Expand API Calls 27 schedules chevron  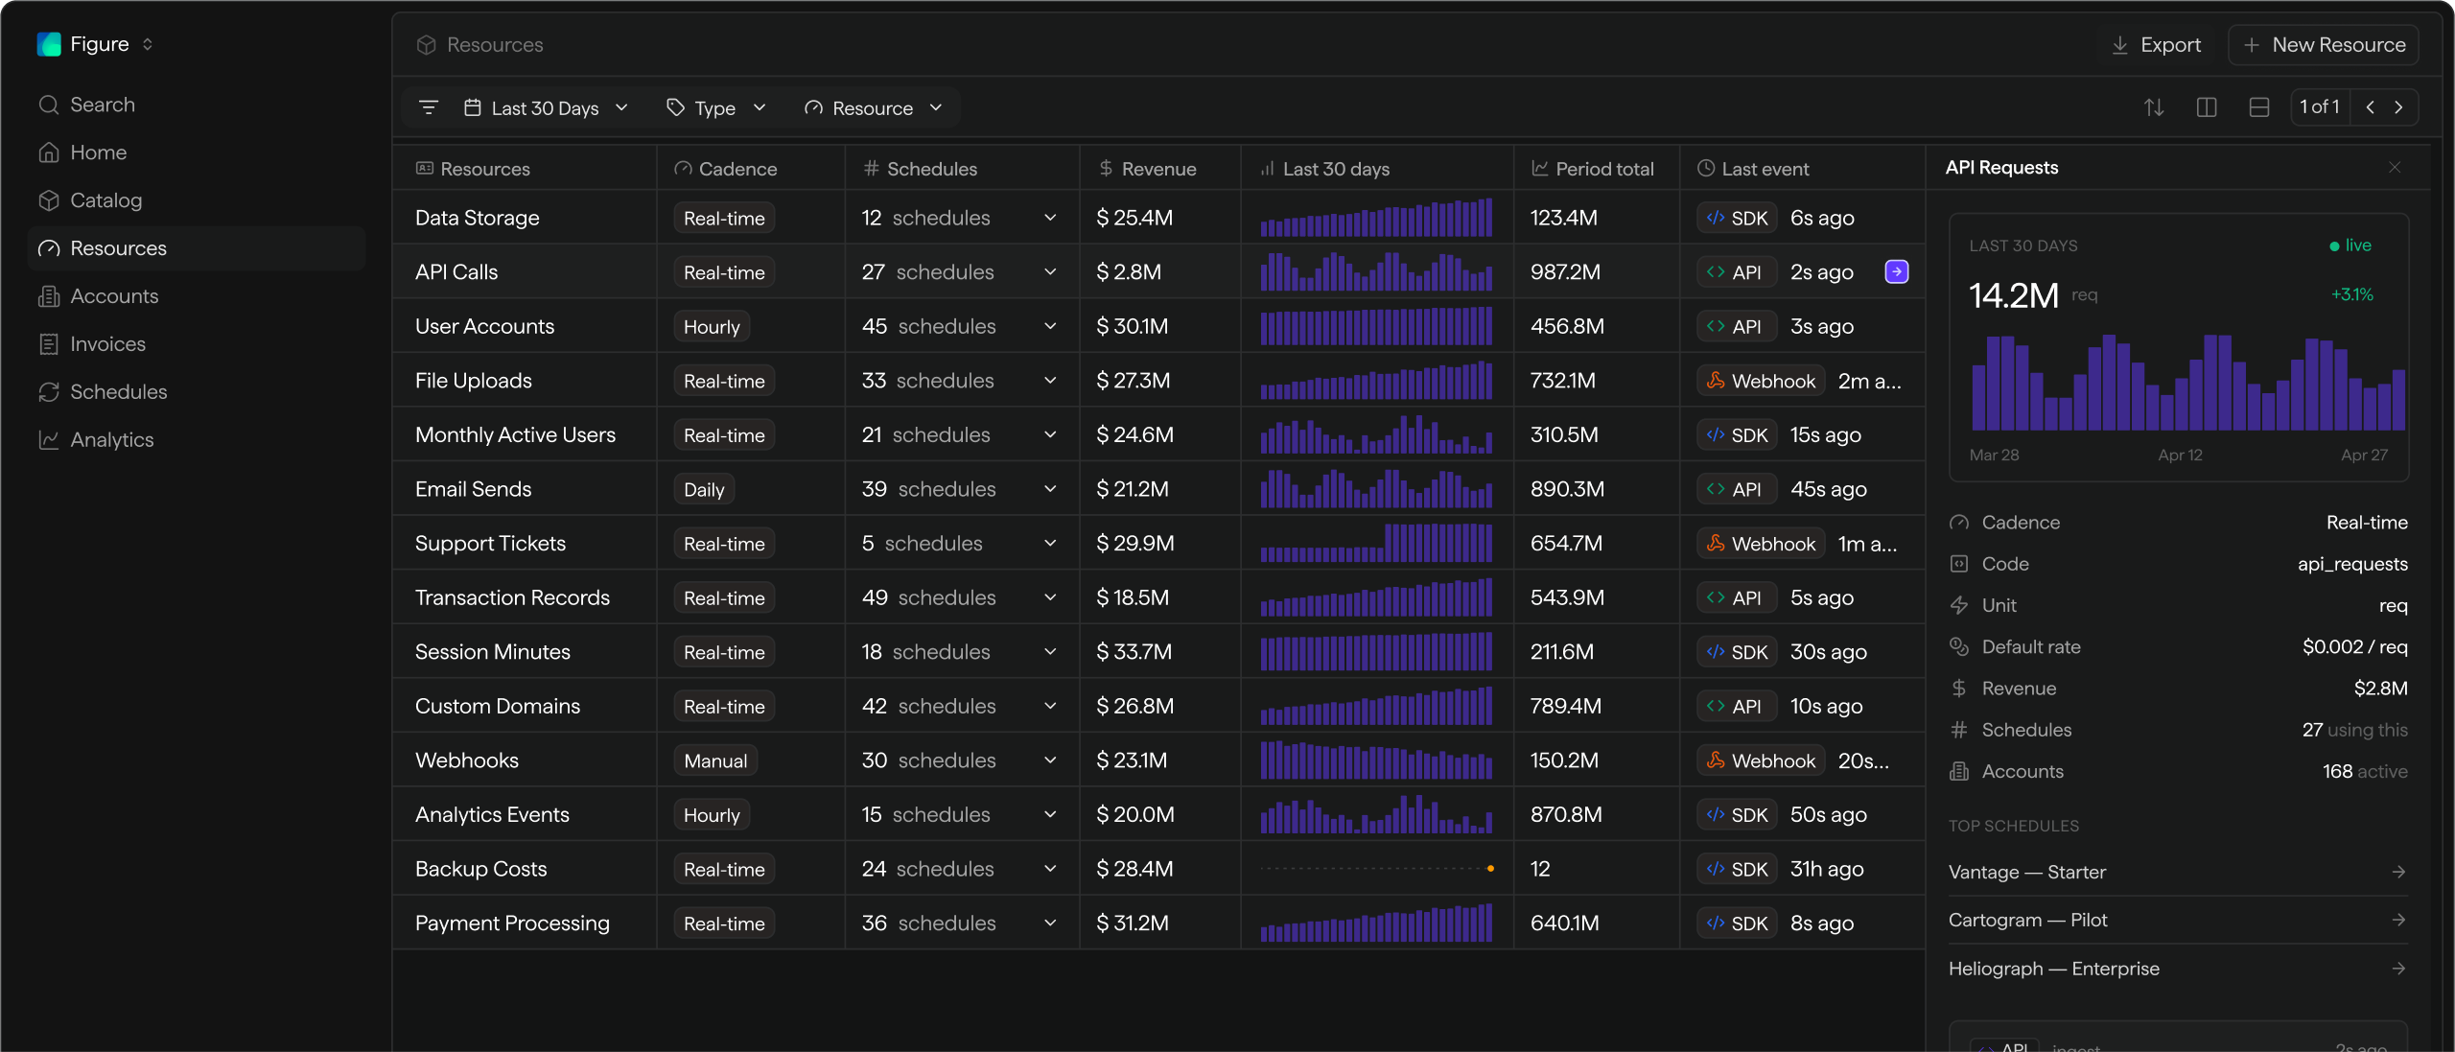(1050, 272)
